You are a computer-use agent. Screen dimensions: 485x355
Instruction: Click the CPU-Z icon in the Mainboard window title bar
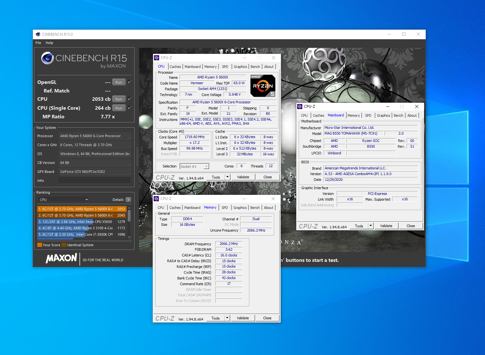pyautogui.click(x=300, y=107)
